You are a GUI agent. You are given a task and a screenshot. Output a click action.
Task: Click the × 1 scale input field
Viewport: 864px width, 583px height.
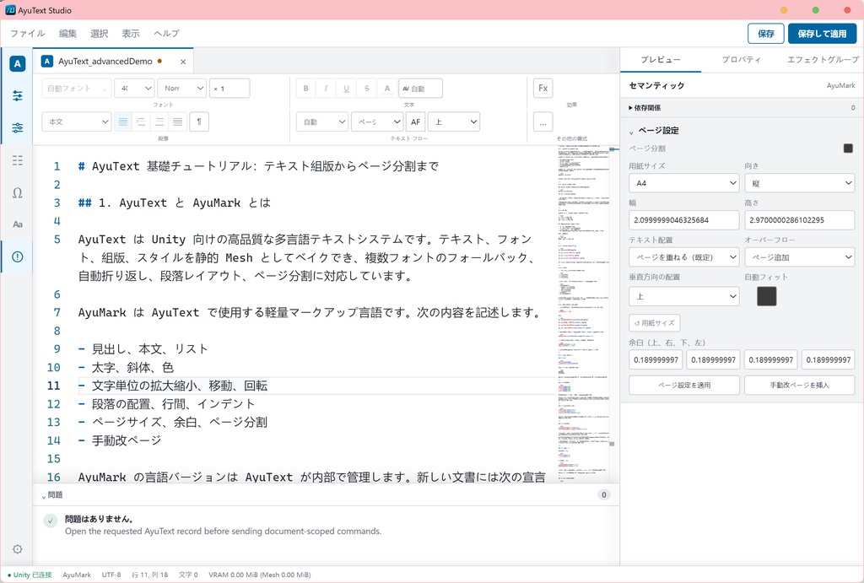click(229, 88)
